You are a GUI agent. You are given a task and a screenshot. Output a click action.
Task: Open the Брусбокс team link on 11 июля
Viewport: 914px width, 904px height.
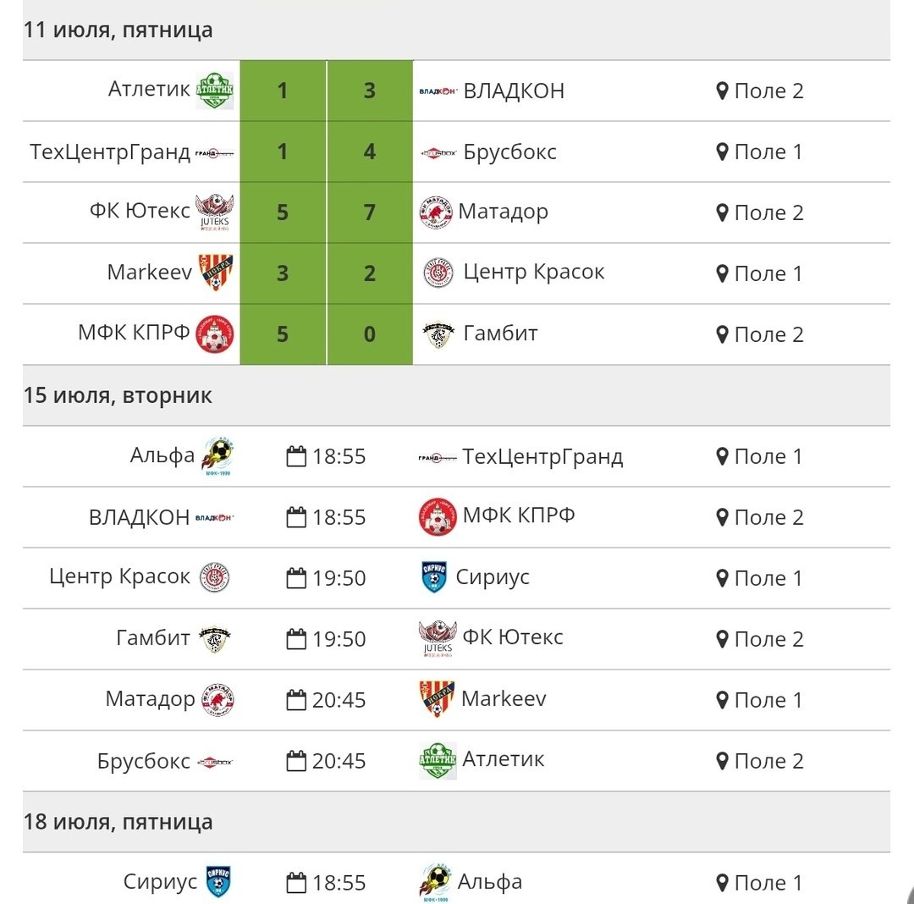tap(509, 152)
